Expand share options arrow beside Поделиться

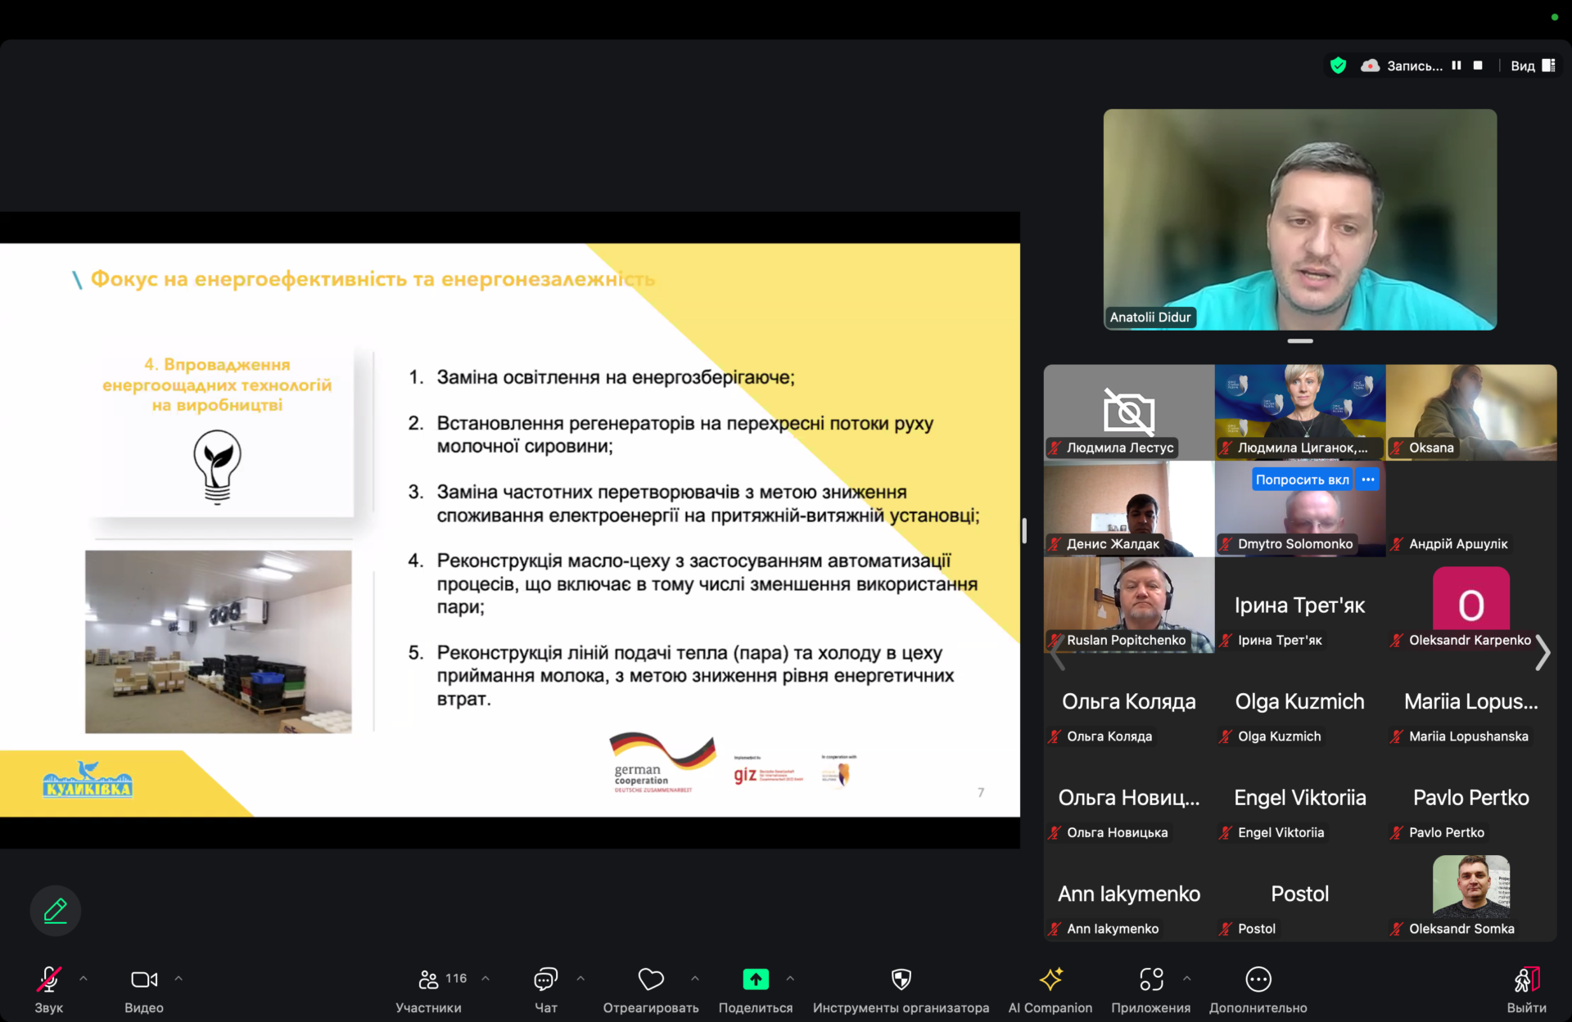[x=790, y=979]
